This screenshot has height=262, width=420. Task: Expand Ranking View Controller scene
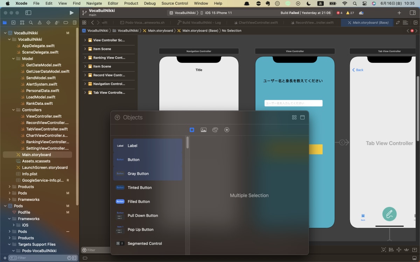click(85, 58)
